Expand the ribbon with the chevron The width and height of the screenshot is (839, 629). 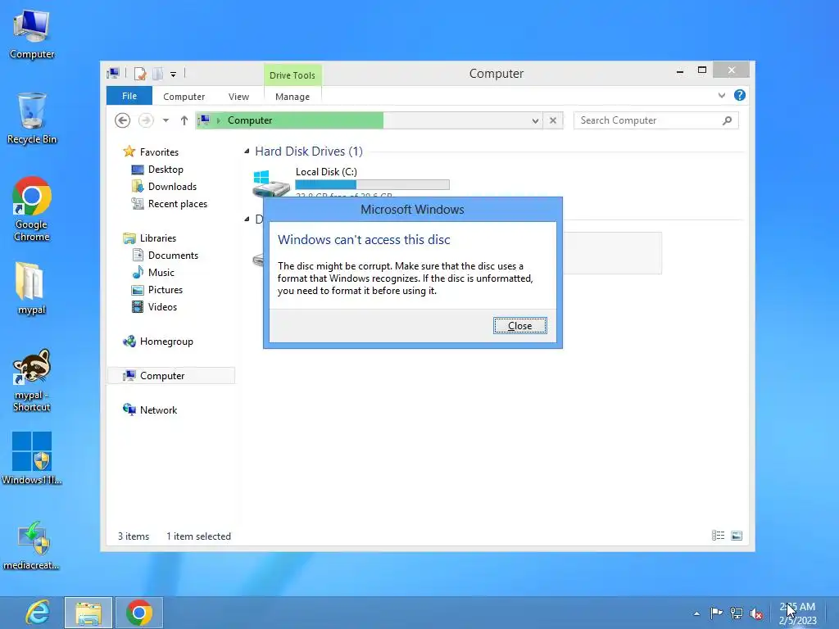[721, 95]
